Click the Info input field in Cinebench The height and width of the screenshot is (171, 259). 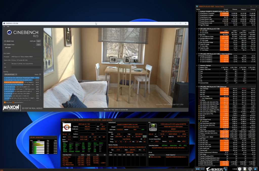pyautogui.click(x=26, y=67)
